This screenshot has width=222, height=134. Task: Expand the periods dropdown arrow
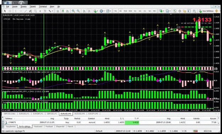point(104,11)
